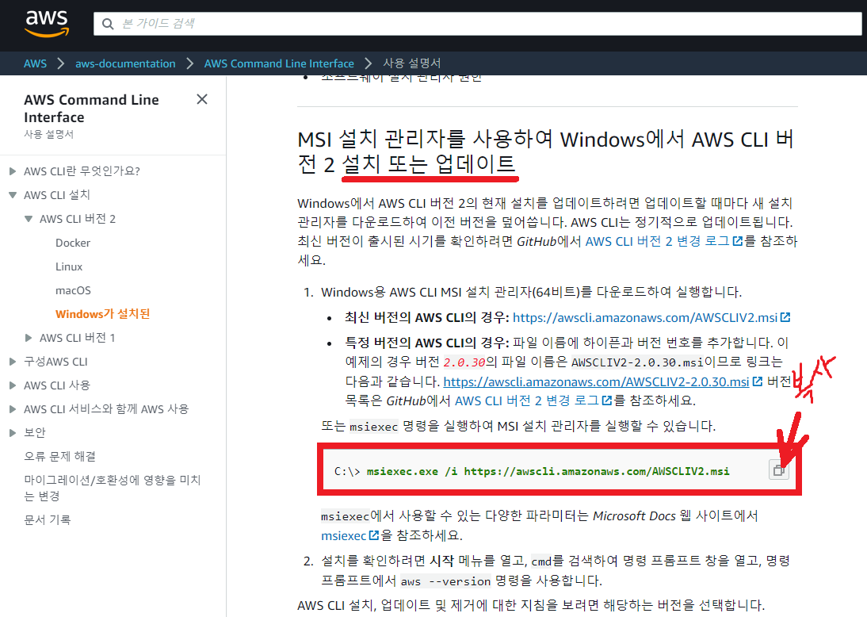Expand AWS CLI란 무엇인가요? section
The image size is (867, 617).
pos(13,171)
